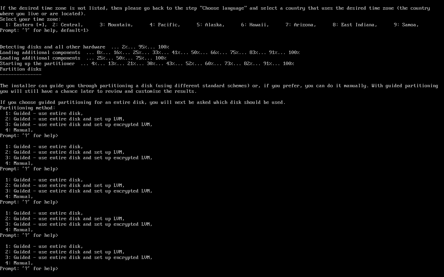Screen dimensions: 444x277
Task: Select the Hawaii time zone entry
Action: coord(255,25)
